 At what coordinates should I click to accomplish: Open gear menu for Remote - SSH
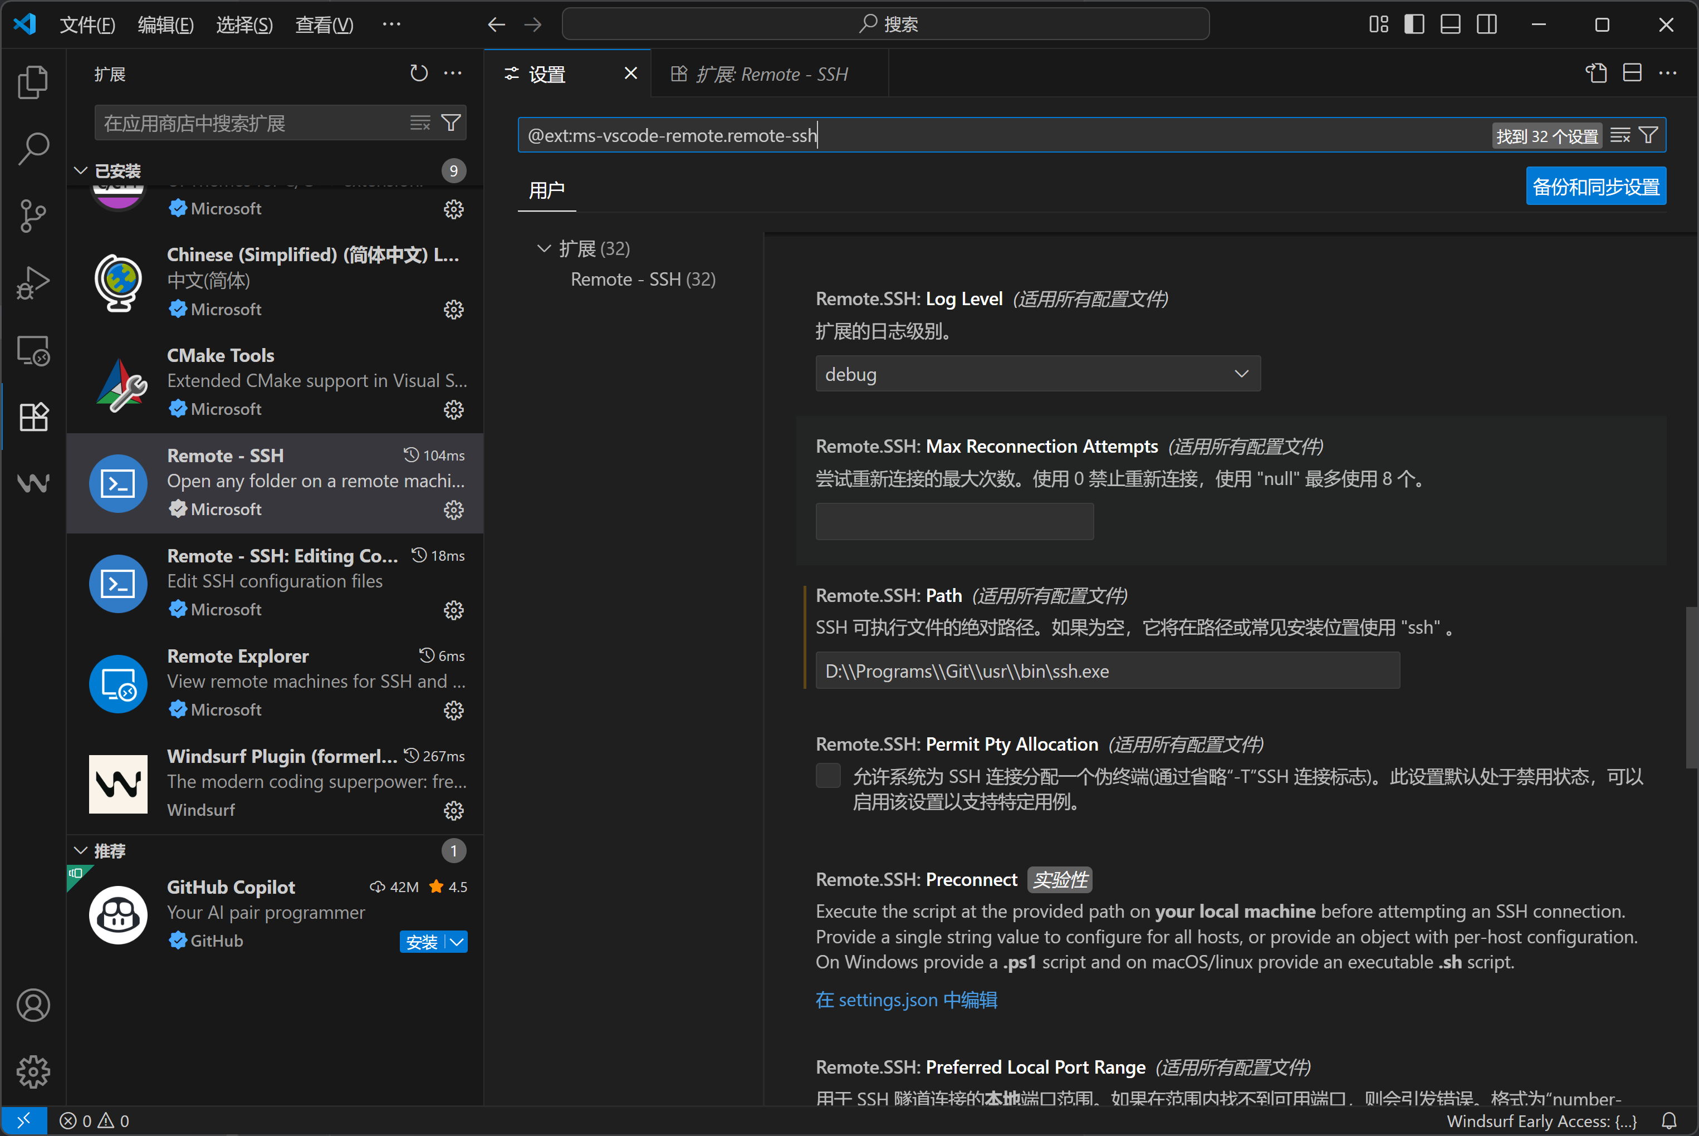[453, 510]
